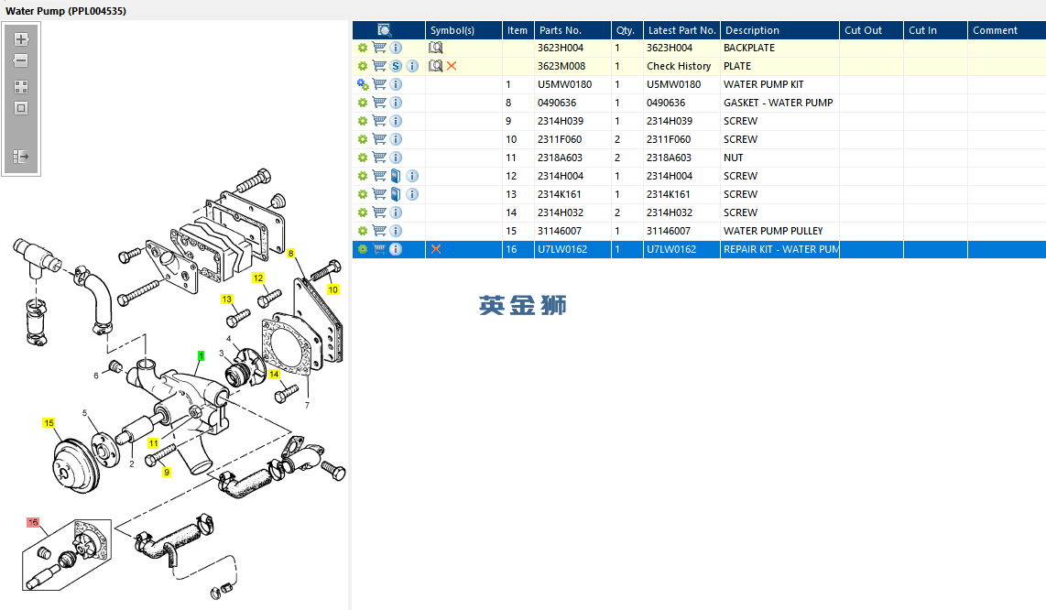This screenshot has width=1046, height=610.
Task: Click yellow callout 15 on pulley diagram
Action: coord(49,423)
